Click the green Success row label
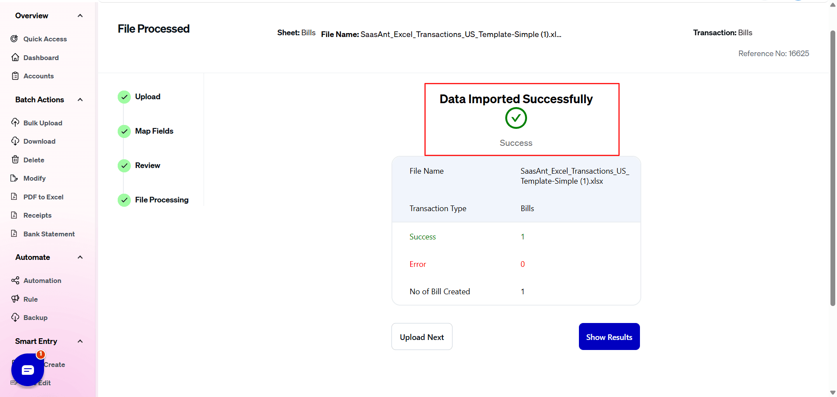Image resolution: width=837 pixels, height=397 pixels. pos(422,237)
